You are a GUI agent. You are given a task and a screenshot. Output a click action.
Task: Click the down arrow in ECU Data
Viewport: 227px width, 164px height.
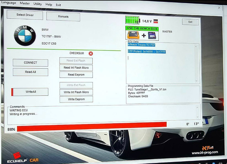click(196, 81)
